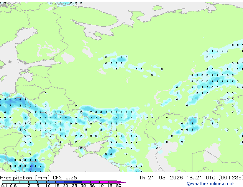Select the 2–5 mm legend color box
Image resolution: width=243 pixels, height=187 pixels.
[x=33, y=182]
